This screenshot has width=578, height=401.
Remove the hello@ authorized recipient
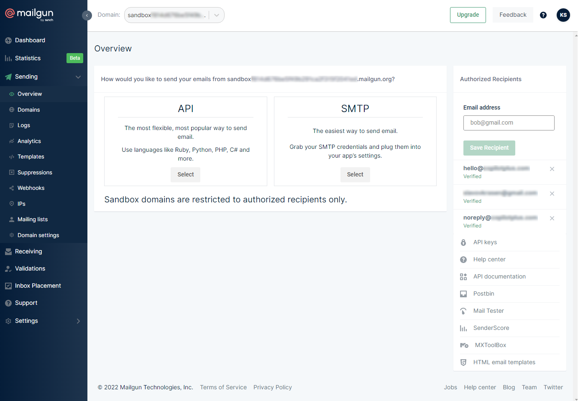[x=552, y=169]
